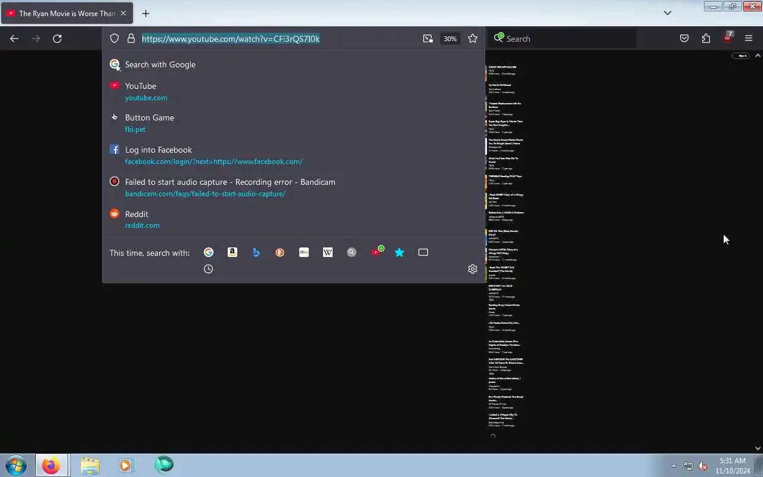Screen dimensions: 763x477
Task: Expand the list all tabs chevron
Action: click(x=668, y=13)
